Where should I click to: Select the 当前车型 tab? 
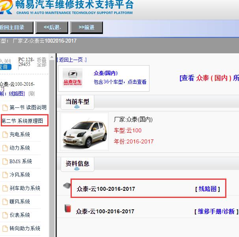(x=77, y=102)
